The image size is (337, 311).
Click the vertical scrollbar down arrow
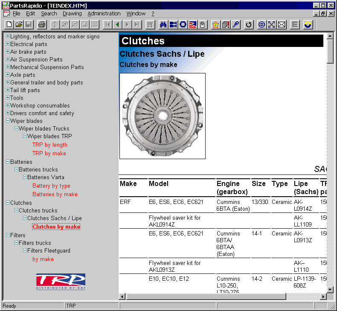coord(330,290)
